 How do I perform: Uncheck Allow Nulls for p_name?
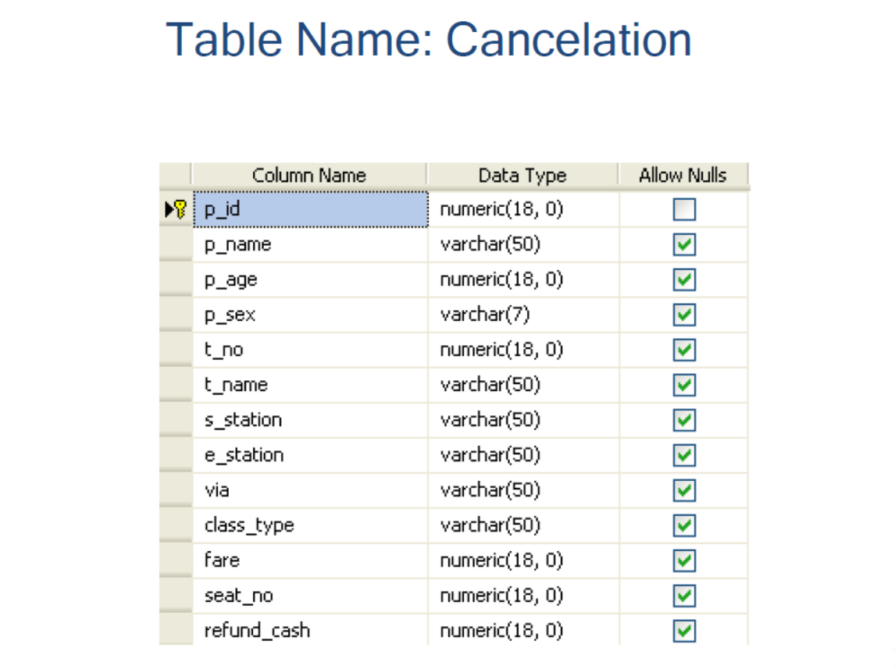point(683,245)
